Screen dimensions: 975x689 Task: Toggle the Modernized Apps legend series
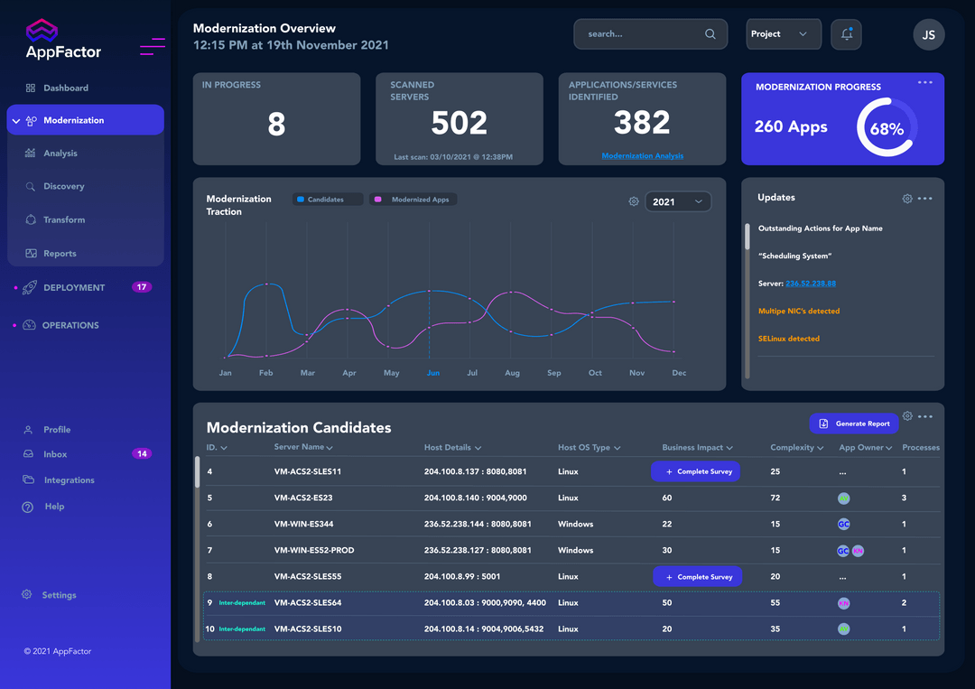click(413, 200)
